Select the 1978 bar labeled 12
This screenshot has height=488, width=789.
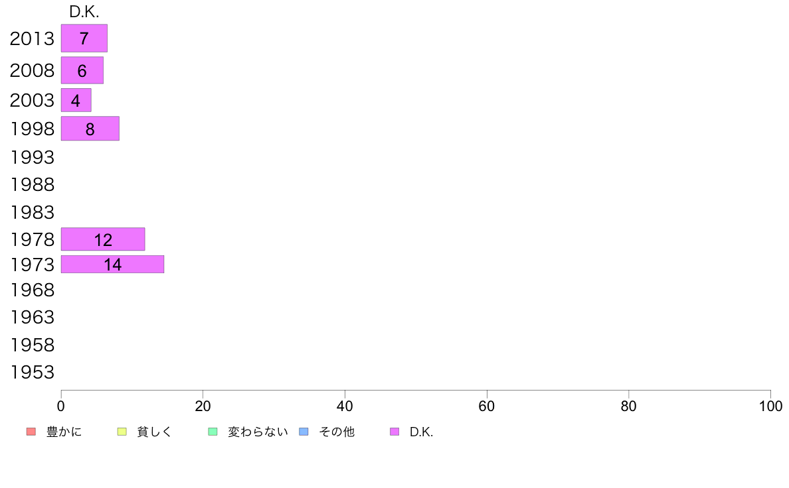pos(103,239)
